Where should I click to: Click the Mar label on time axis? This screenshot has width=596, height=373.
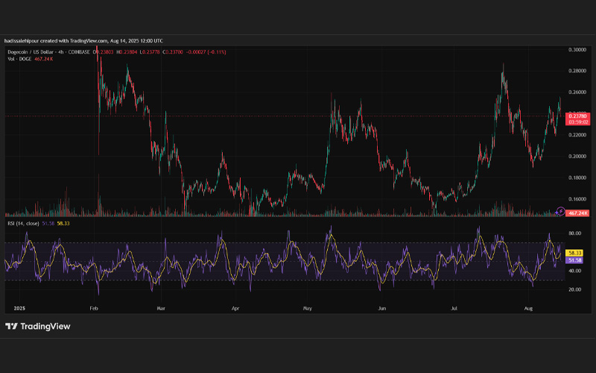(x=161, y=308)
